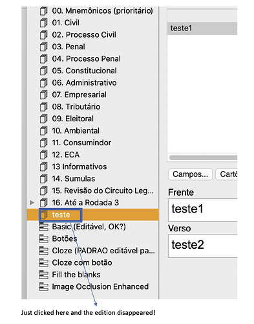Click the deck icon for 14. Sumulas
Viewport: 254px width, 324px height.
pos(43,178)
